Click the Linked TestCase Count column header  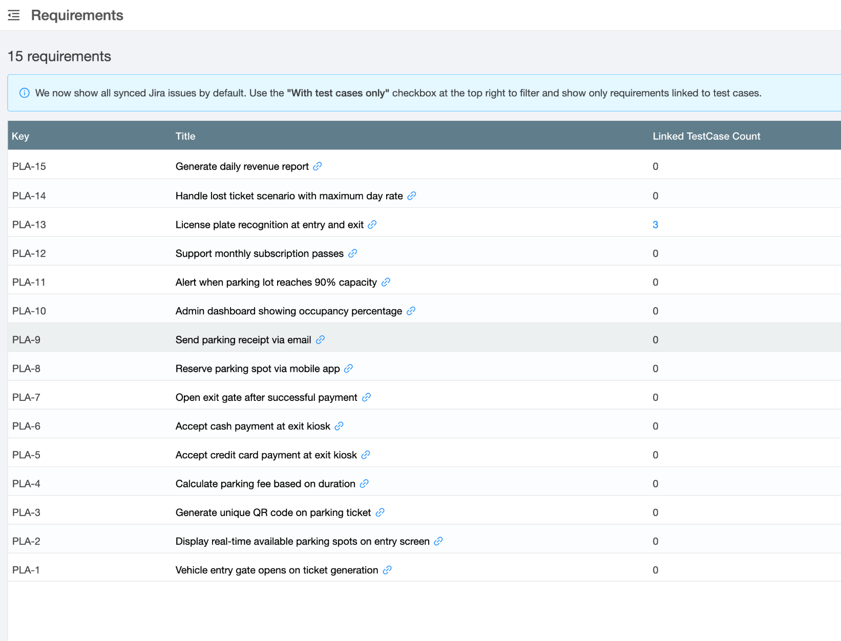click(x=706, y=136)
